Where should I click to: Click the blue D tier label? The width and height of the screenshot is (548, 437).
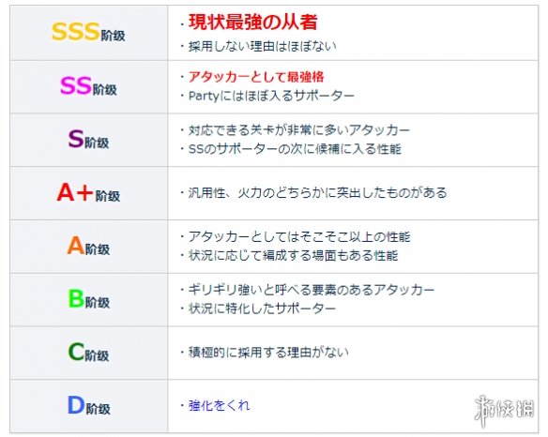tap(89, 405)
